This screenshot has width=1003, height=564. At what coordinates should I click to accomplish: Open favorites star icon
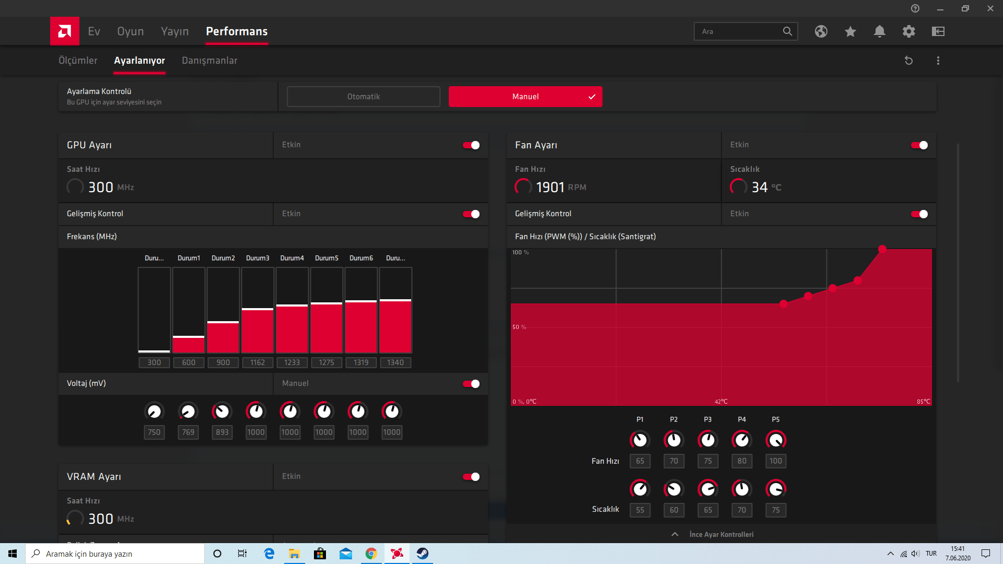[x=850, y=31]
